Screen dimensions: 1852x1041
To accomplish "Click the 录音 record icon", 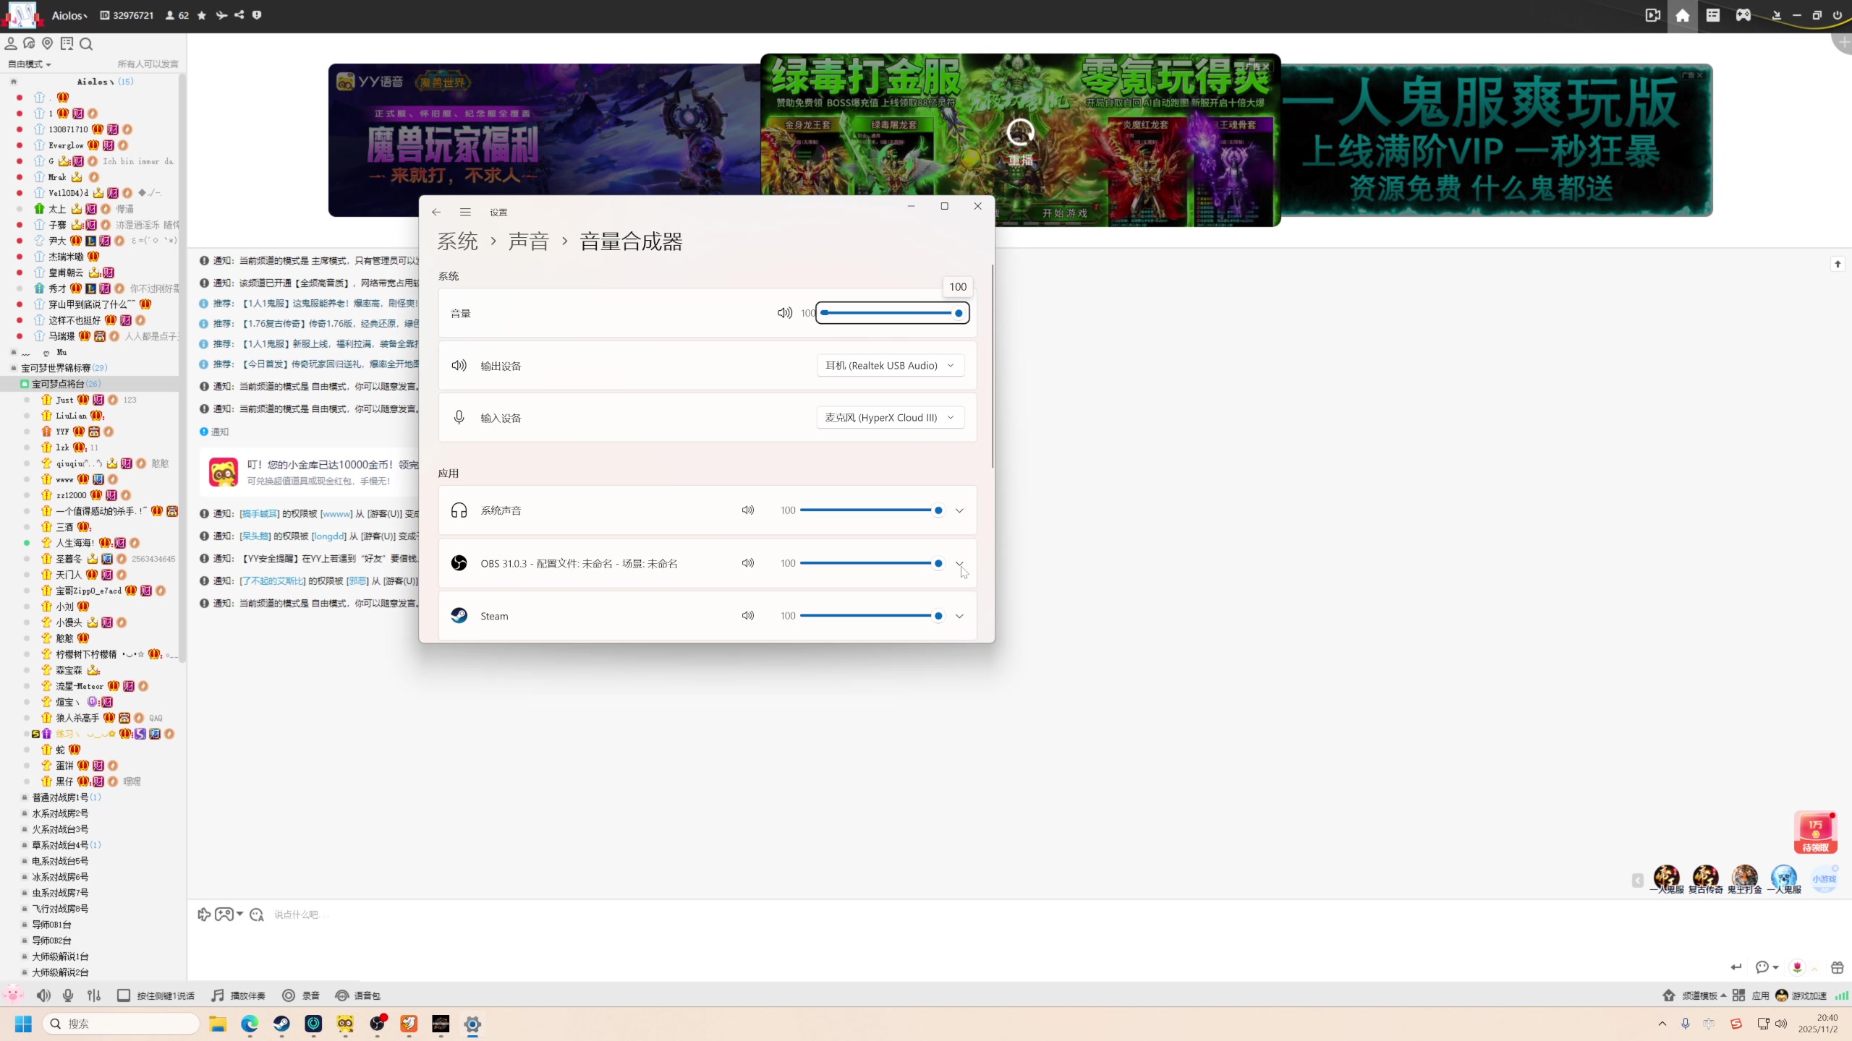I will pyautogui.click(x=289, y=995).
